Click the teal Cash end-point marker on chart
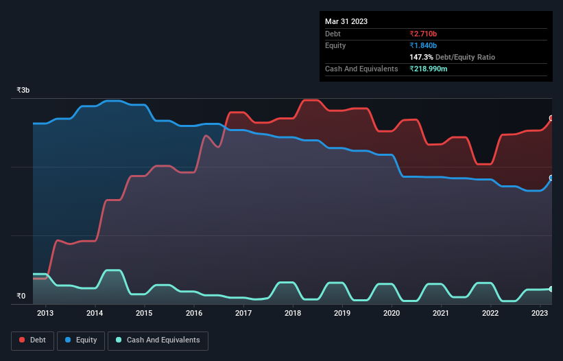 coord(551,289)
